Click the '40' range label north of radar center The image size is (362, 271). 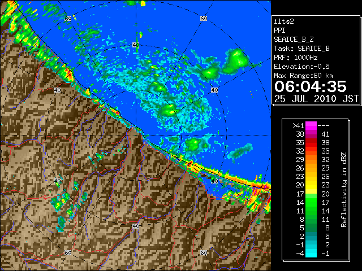point(136,45)
